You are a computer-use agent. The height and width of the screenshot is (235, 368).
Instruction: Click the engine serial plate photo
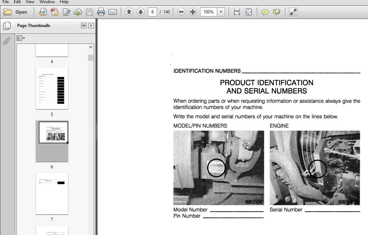tap(315, 168)
